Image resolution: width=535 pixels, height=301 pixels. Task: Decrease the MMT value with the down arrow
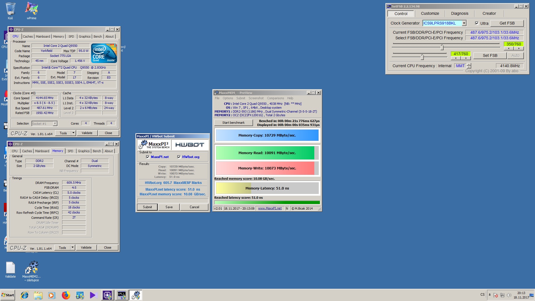469,67
